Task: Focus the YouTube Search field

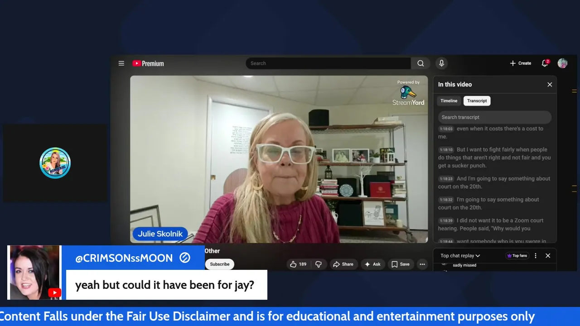Action: point(328,63)
